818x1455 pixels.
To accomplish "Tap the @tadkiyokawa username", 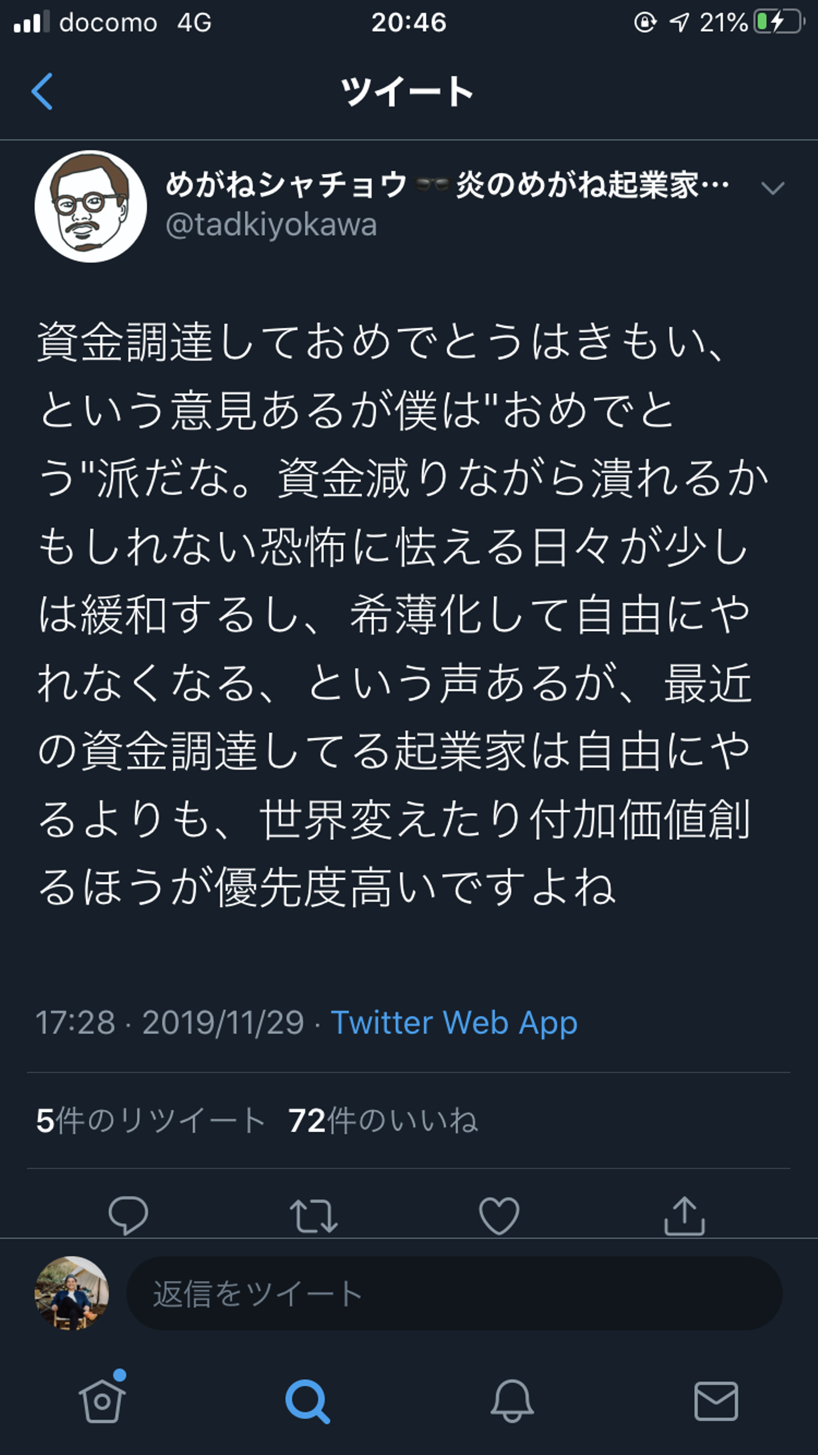I will tap(271, 225).
